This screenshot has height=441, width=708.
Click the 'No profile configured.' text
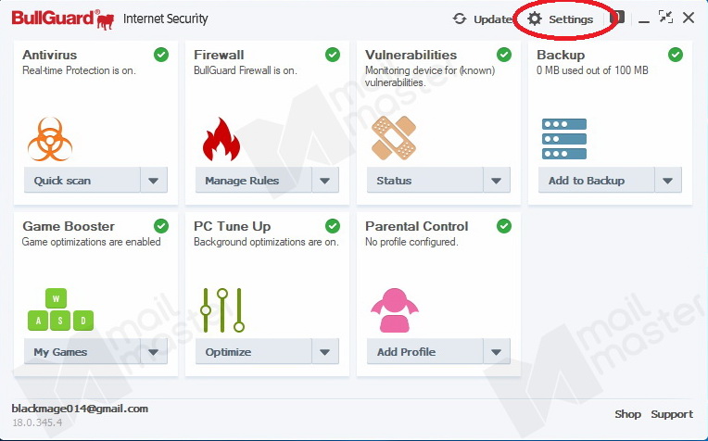(x=411, y=242)
